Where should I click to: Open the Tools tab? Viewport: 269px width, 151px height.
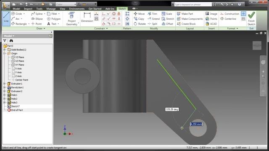click(39, 8)
